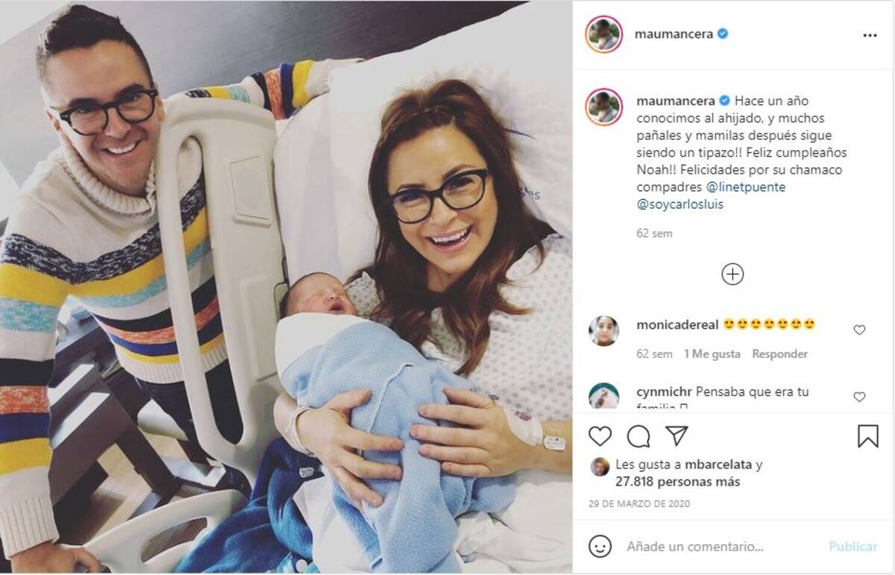Click the Publicar button
Image resolution: width=895 pixels, height=575 pixels.
click(852, 547)
